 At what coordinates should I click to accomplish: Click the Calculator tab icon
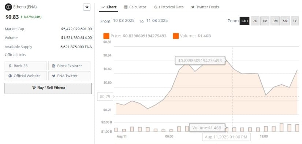click(126, 7)
